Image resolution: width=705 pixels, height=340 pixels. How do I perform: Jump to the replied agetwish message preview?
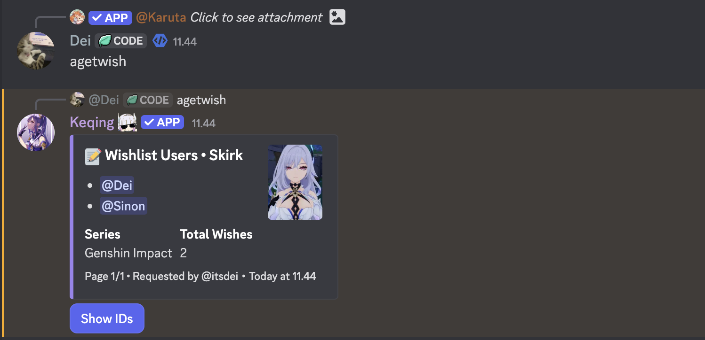point(201,100)
